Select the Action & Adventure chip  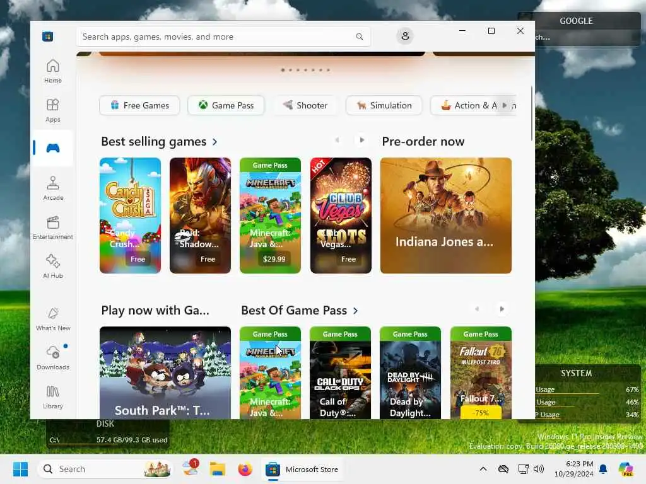click(x=469, y=105)
